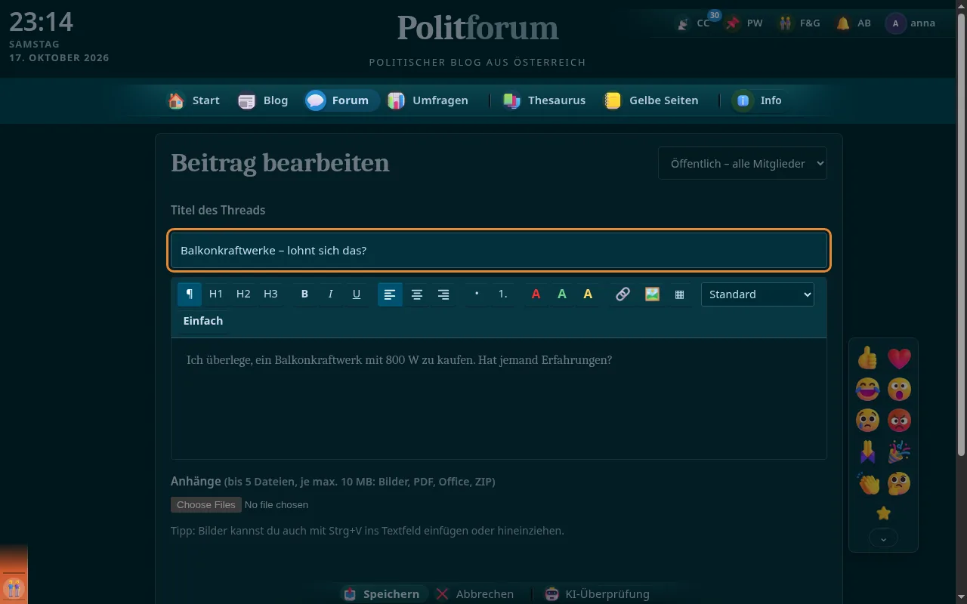The width and height of the screenshot is (967, 604).
Task: Toggle underline formatting
Action: [357, 294]
